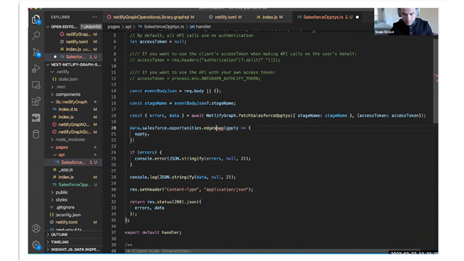Click the Explorer more actions ellipsis
Screen dimensions: 464x261
tap(94, 17)
